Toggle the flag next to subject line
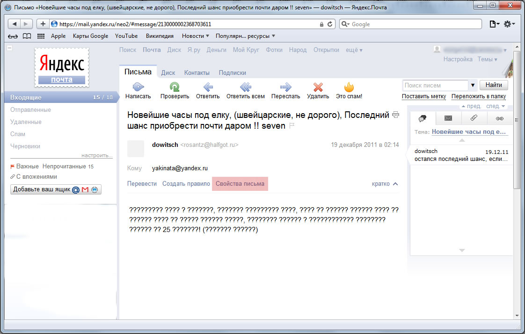 point(292,126)
